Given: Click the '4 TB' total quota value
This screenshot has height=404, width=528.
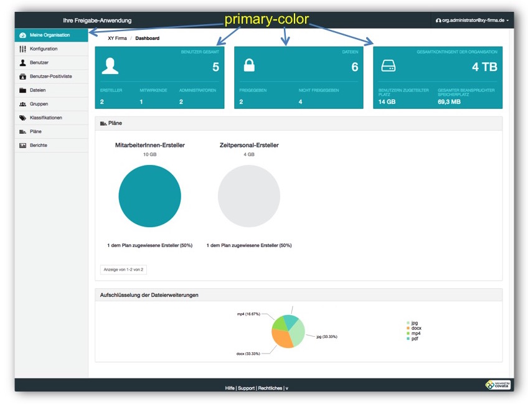Looking at the screenshot, I should click(x=484, y=67).
